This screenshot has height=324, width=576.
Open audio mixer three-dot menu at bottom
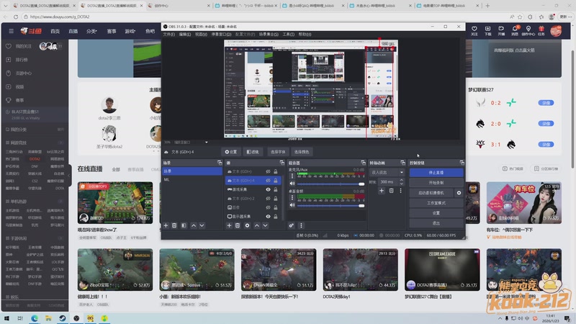(301, 225)
